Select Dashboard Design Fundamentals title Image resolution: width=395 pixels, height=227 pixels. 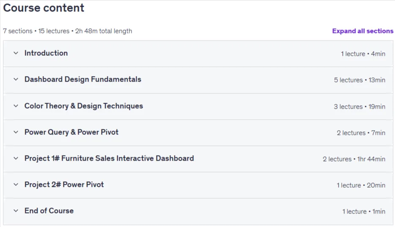[83, 79]
